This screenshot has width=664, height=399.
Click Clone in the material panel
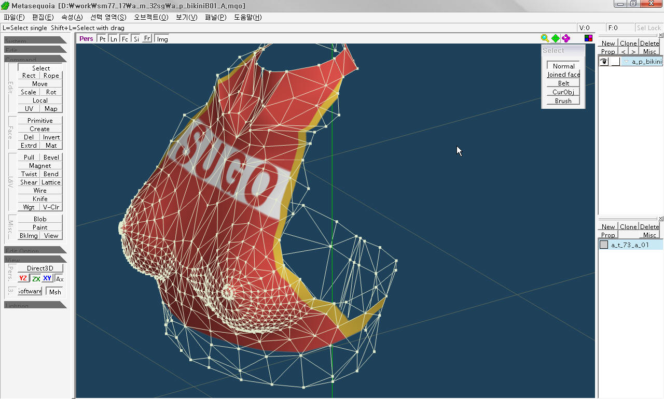point(628,227)
